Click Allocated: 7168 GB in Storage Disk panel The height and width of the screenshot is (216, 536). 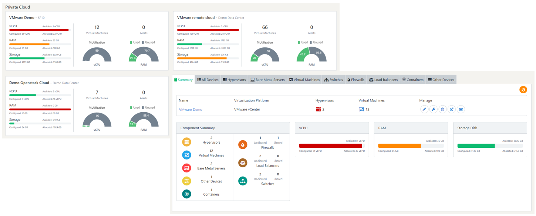pos(513,151)
